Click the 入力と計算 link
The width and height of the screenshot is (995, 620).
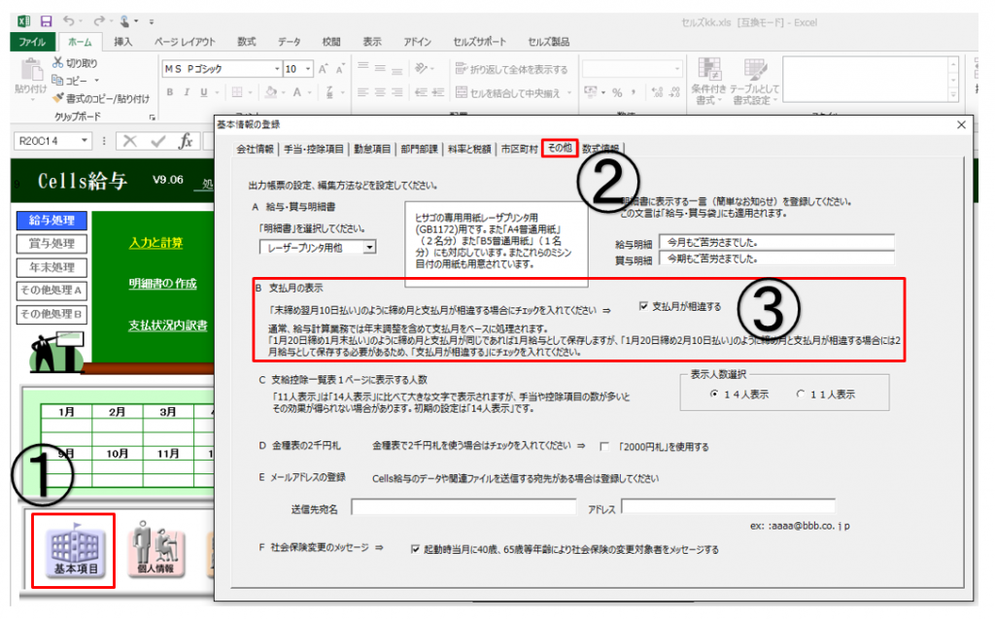tap(155, 243)
